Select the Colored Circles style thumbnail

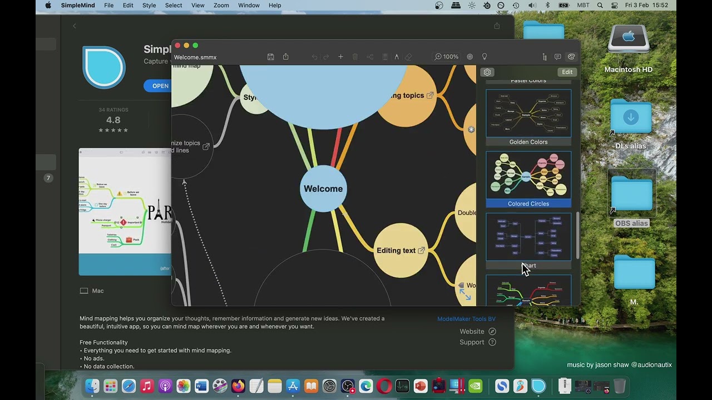(528, 175)
